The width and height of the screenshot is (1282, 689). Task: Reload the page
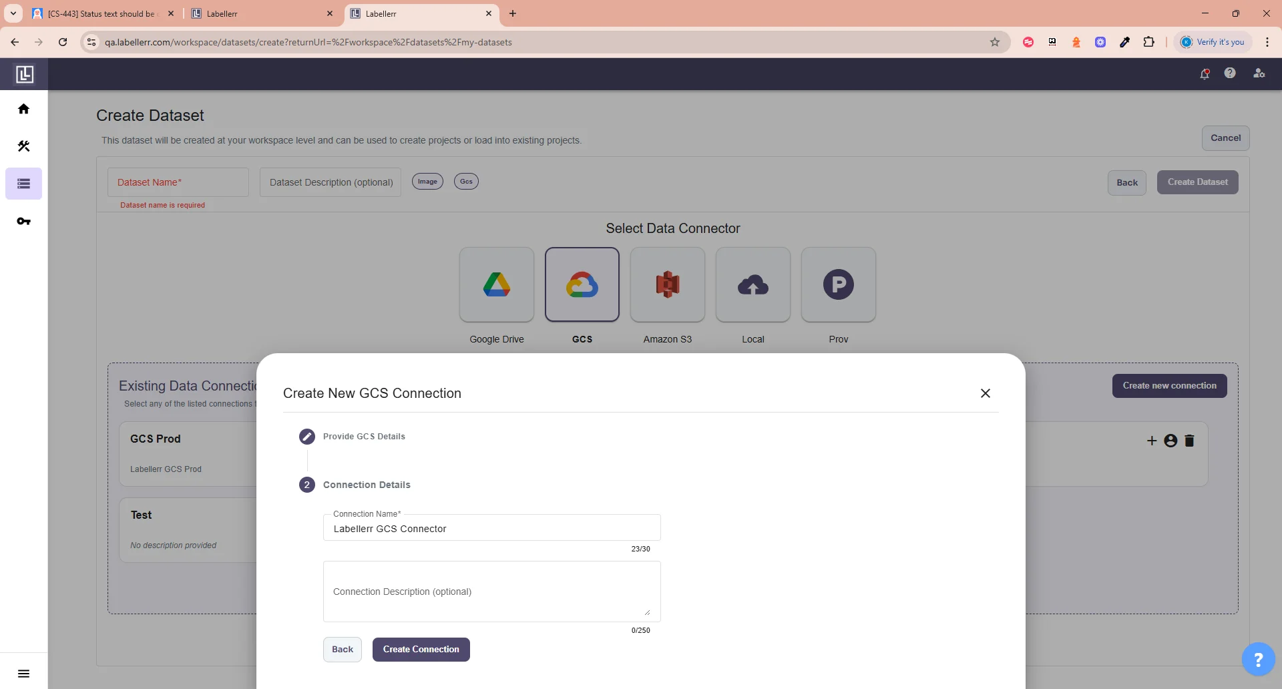pos(63,42)
